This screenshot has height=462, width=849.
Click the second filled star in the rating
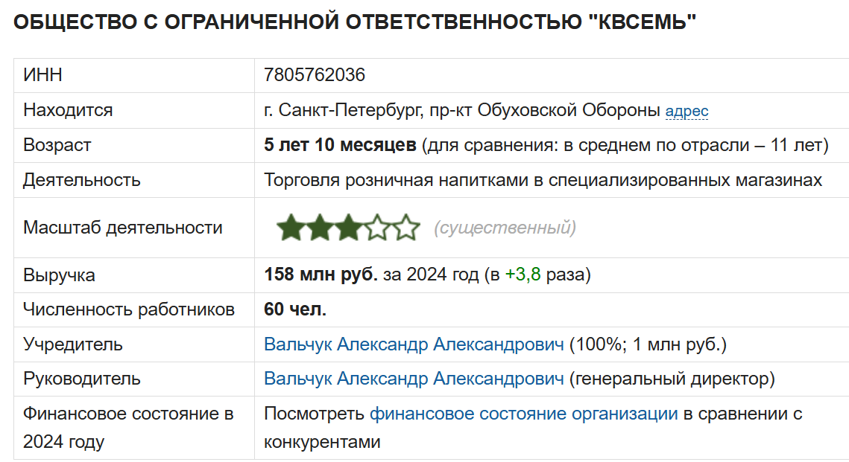(320, 228)
